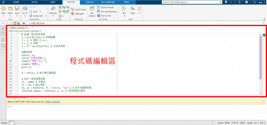The image size is (267, 125).
Task: Collapse the toolstrip ribbon
Action: pyautogui.click(x=264, y=19)
